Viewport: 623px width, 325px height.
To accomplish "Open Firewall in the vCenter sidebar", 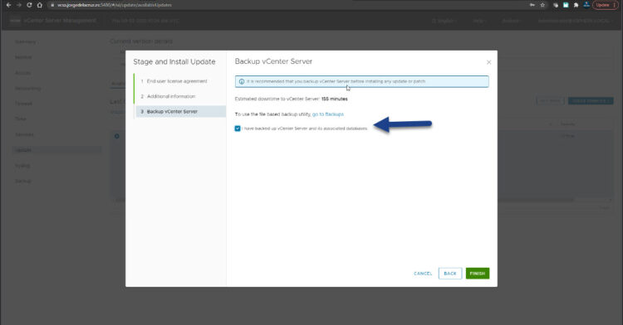I will pos(23,104).
